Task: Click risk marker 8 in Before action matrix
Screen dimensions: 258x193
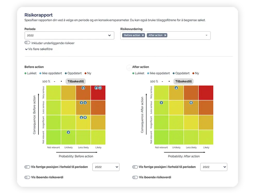Action: (x=85, y=118)
